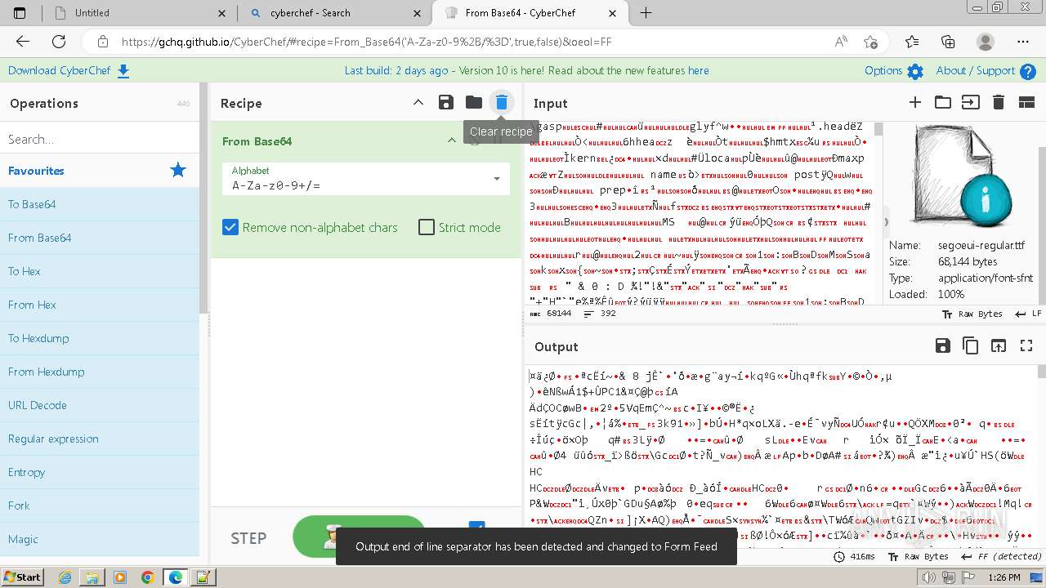Open file as input icon
The width and height of the screenshot is (1046, 588).
click(x=971, y=103)
